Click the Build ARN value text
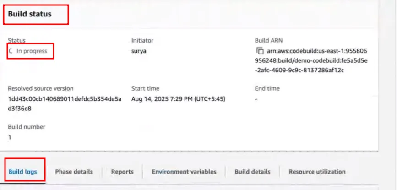Viewport: 397px width, 190px height. click(311, 61)
